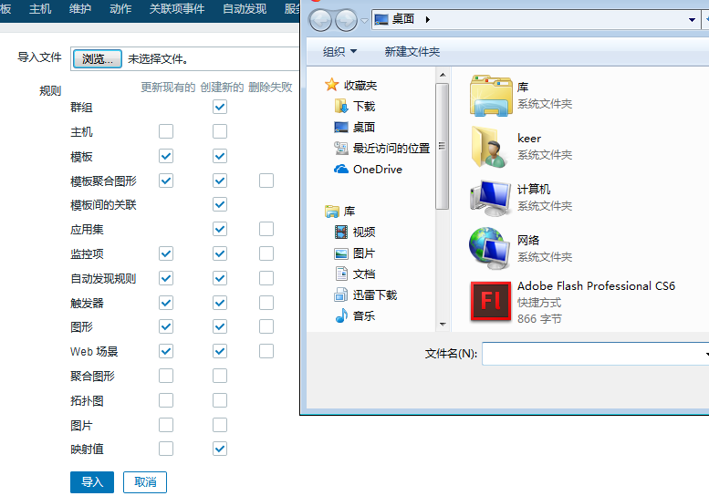Image resolution: width=709 pixels, height=496 pixels.
Task: Open the 网络 network icon
Action: tap(490, 248)
